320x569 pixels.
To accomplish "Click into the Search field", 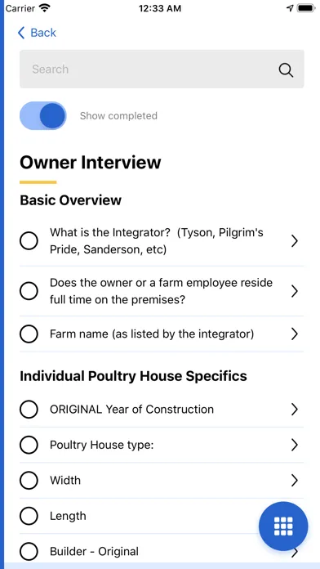I will click(x=162, y=69).
